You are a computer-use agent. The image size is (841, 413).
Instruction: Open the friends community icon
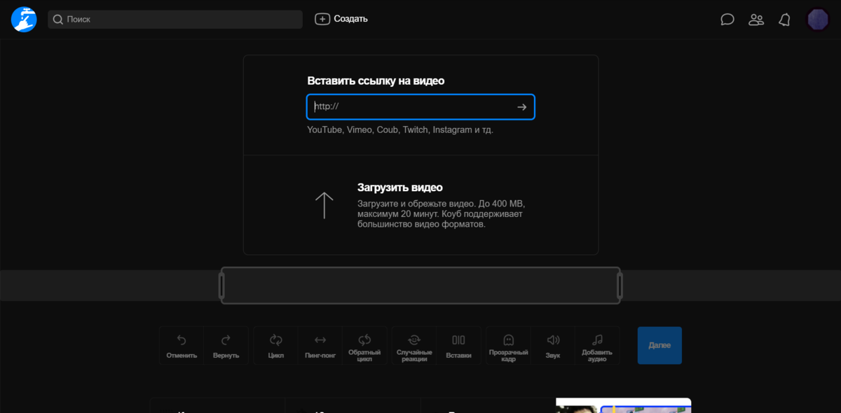pos(756,20)
